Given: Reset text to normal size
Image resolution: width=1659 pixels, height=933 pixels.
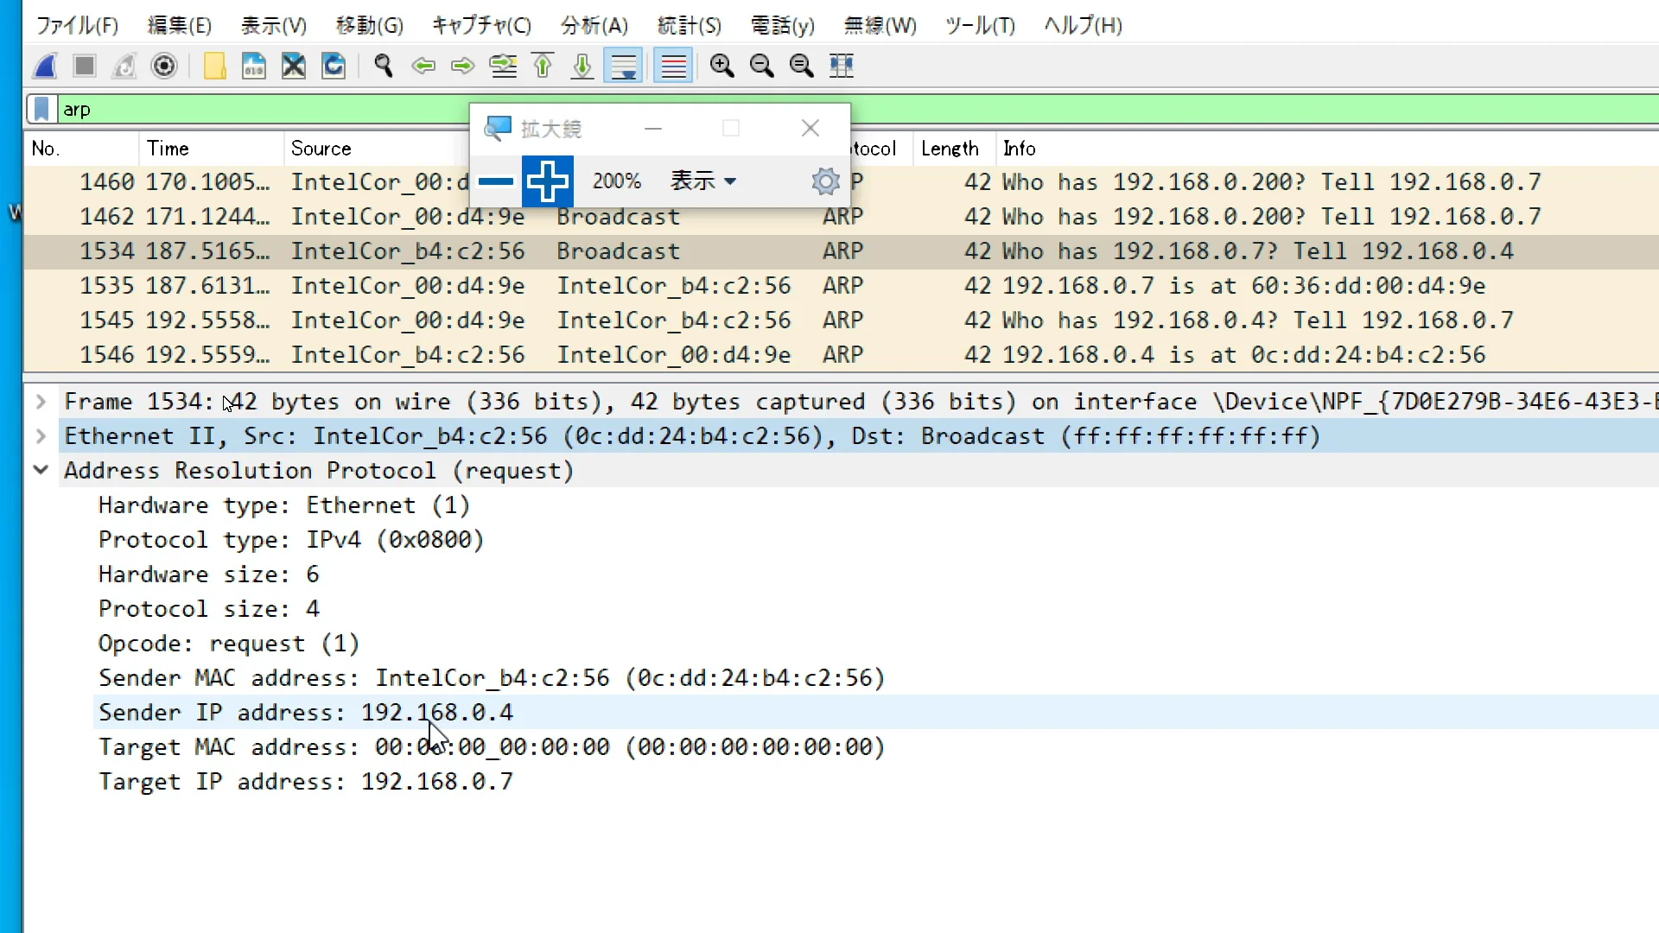Looking at the screenshot, I should pyautogui.click(x=801, y=66).
